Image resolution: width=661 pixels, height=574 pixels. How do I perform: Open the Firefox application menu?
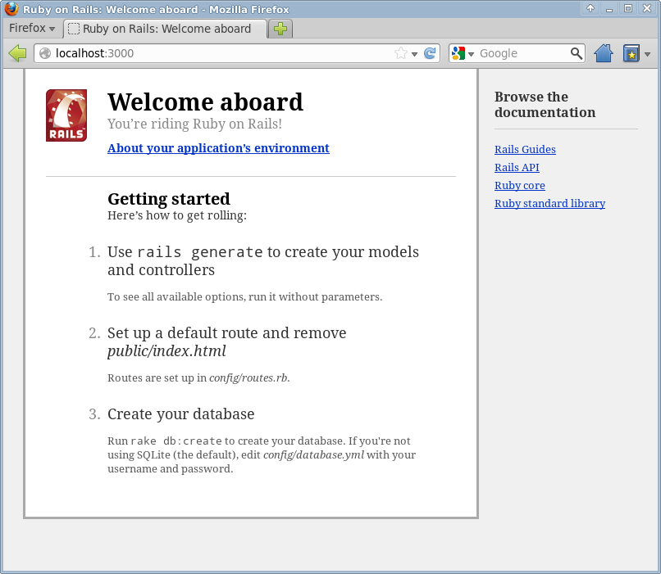32,28
